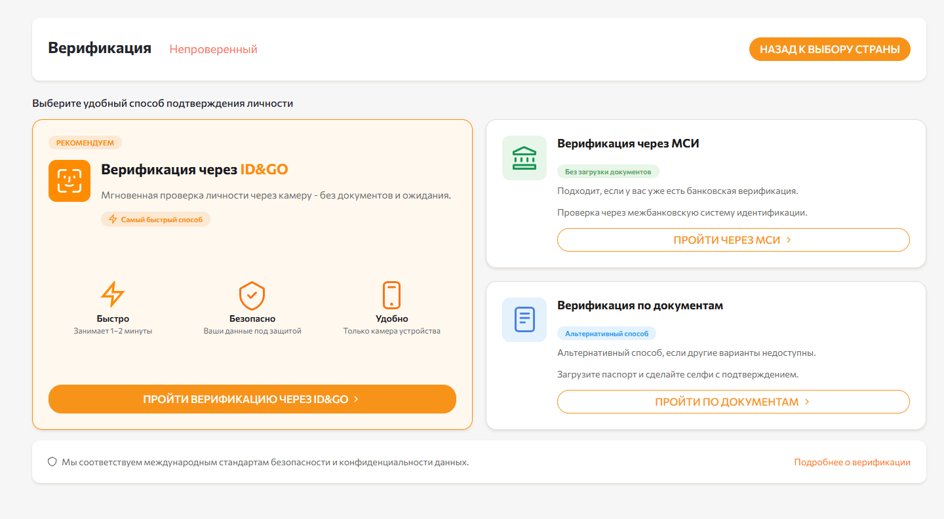Click the Альтернативный способ tag
Screen dimensions: 944x519
point(606,334)
